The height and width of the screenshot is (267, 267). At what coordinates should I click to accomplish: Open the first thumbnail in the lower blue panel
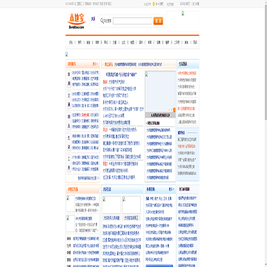tap(111, 205)
